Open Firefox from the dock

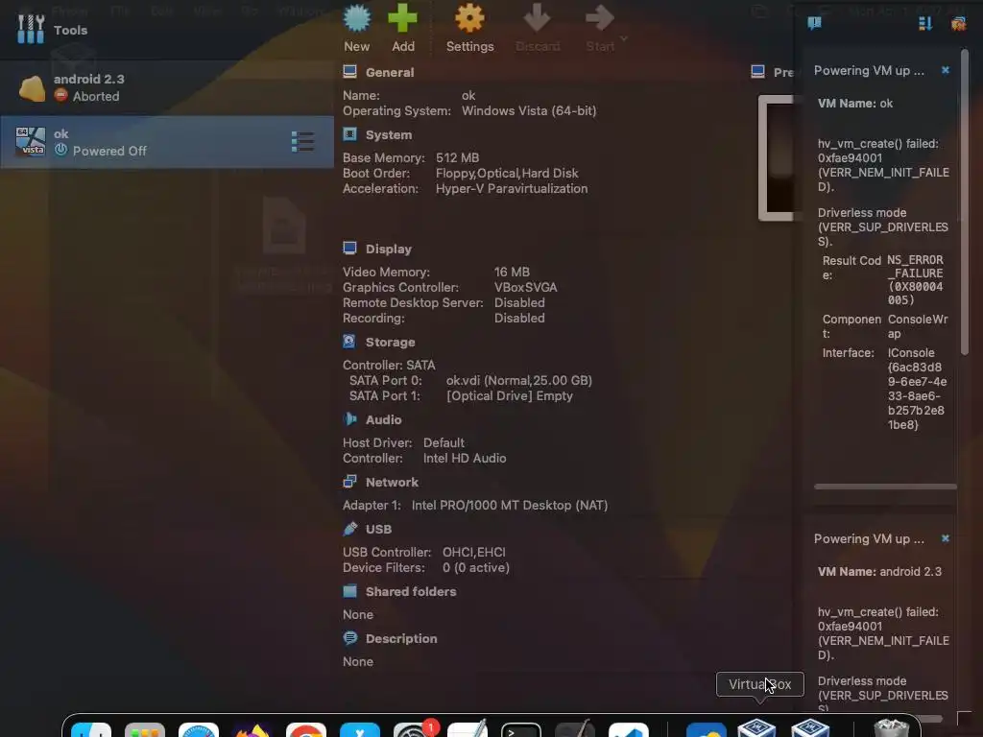tap(252, 730)
